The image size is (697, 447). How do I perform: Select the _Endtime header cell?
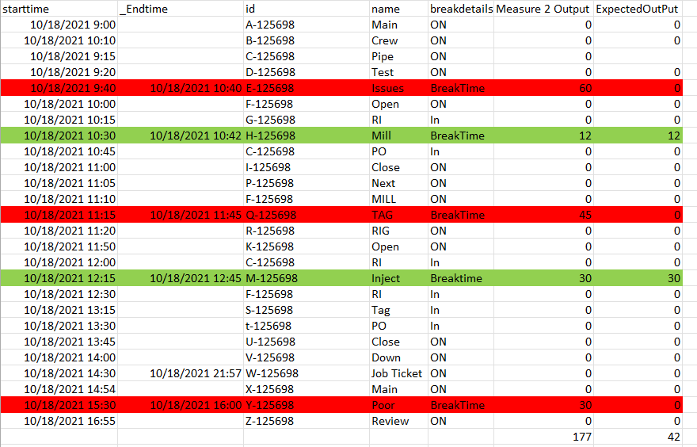181,9
